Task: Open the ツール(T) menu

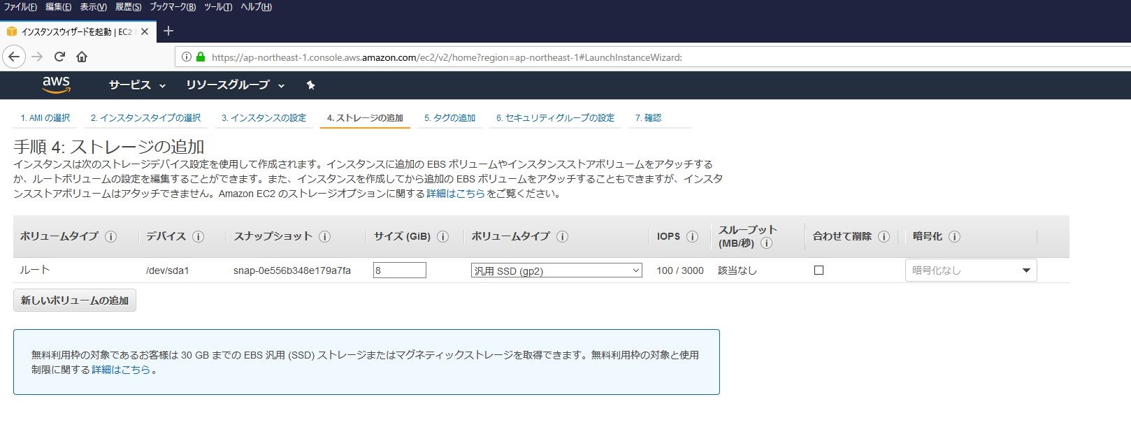Action: pos(218,7)
